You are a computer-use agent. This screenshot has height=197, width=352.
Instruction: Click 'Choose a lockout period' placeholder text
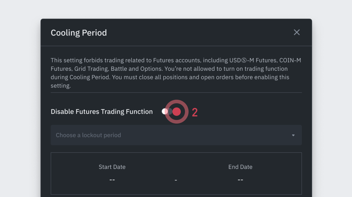tap(88, 135)
